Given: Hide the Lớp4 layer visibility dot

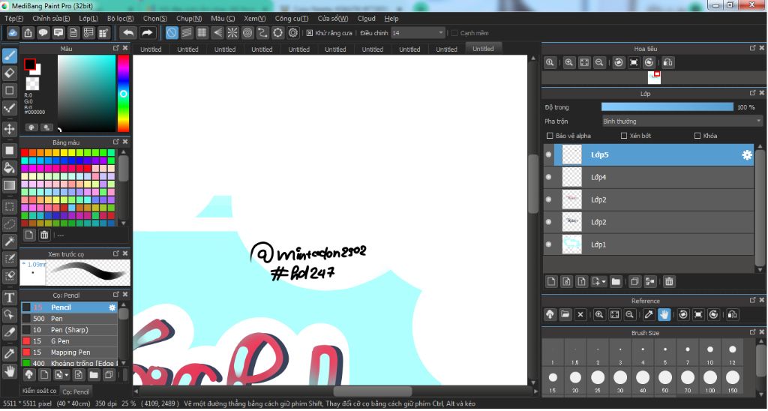Looking at the screenshot, I should coord(548,177).
